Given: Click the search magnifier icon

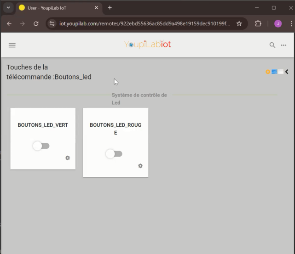Looking at the screenshot, I should click(272, 45).
